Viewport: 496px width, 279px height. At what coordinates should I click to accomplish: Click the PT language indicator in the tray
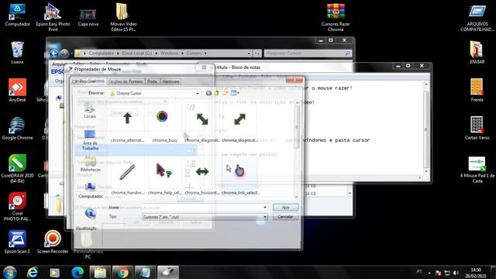419,272
